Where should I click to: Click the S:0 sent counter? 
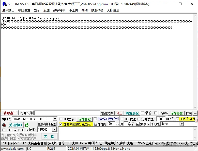click(29, 149)
